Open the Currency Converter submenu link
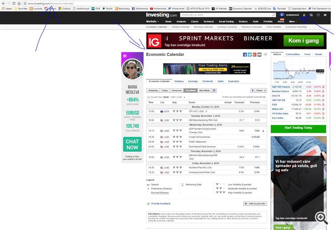 click(x=227, y=27)
